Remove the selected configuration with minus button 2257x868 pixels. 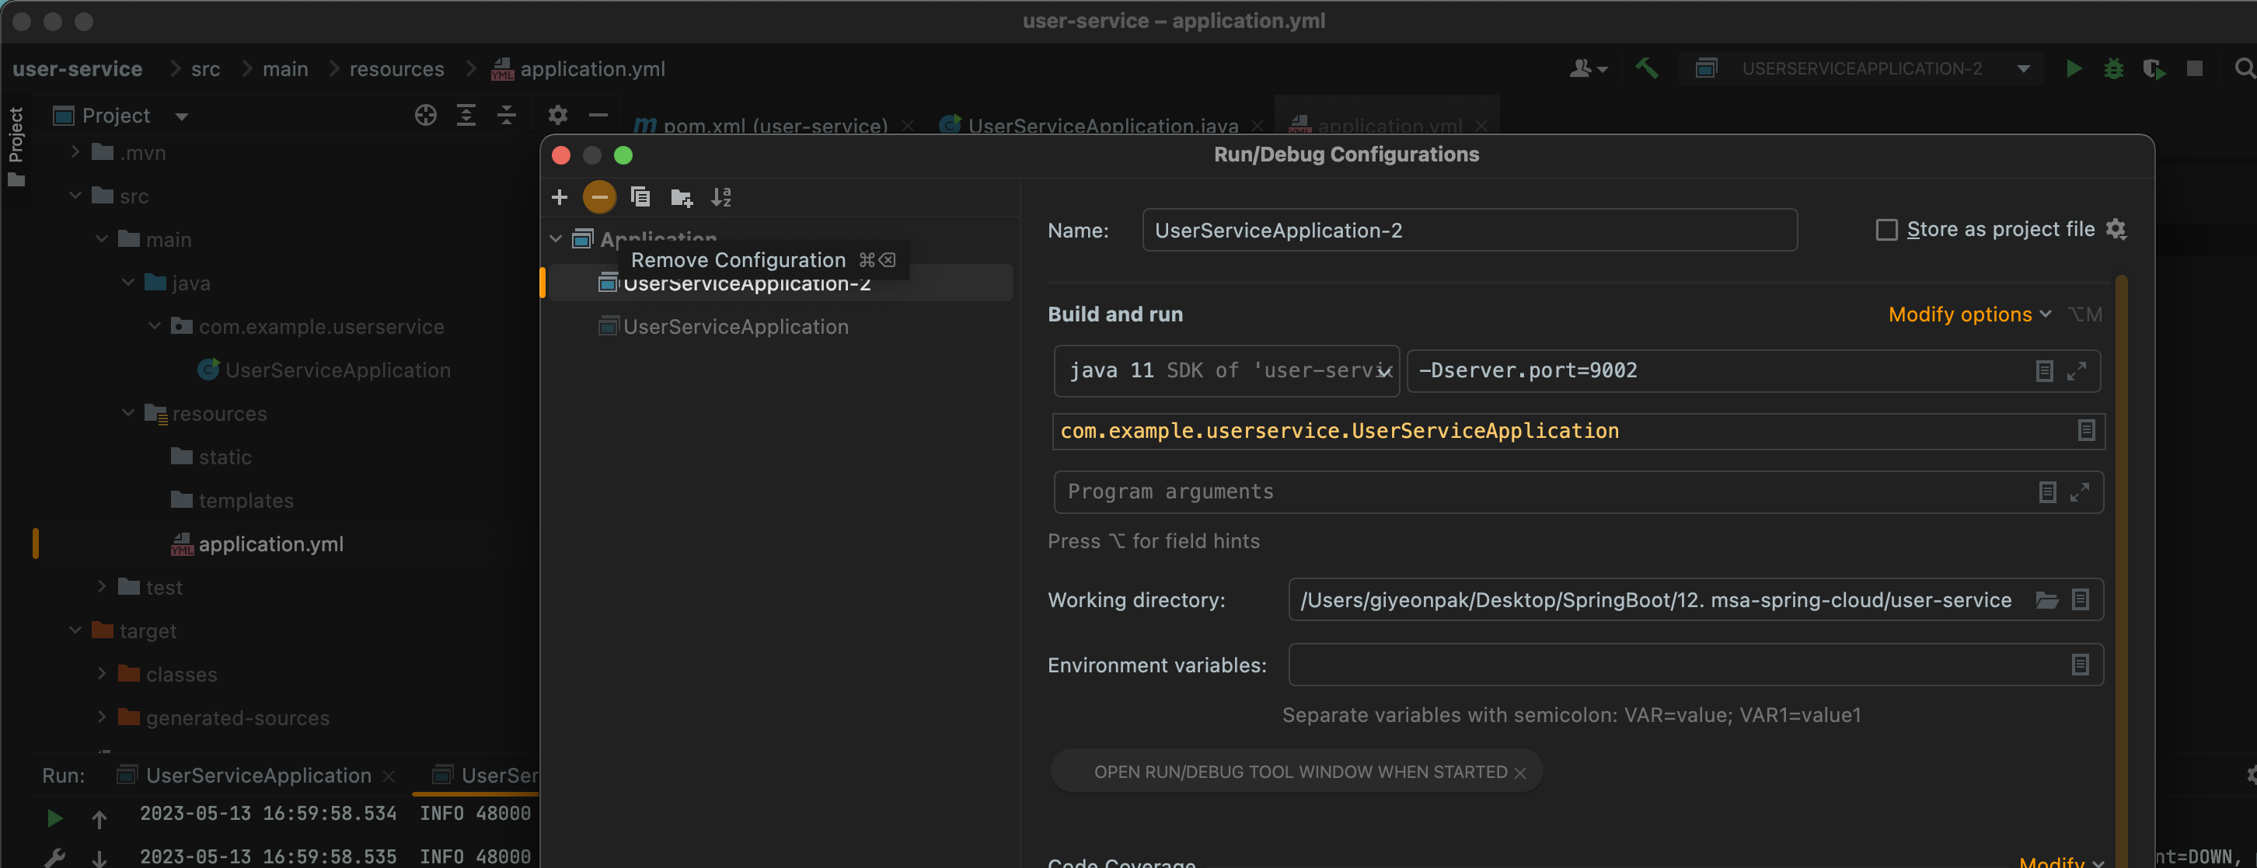pyautogui.click(x=599, y=197)
